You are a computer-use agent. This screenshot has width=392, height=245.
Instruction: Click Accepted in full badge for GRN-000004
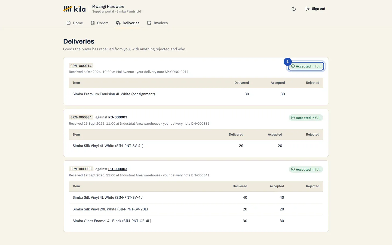pyautogui.click(x=306, y=118)
